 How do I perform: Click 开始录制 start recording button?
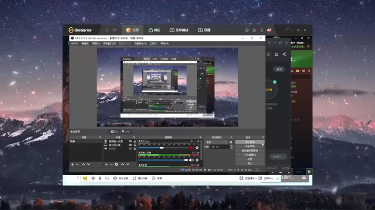(250, 146)
